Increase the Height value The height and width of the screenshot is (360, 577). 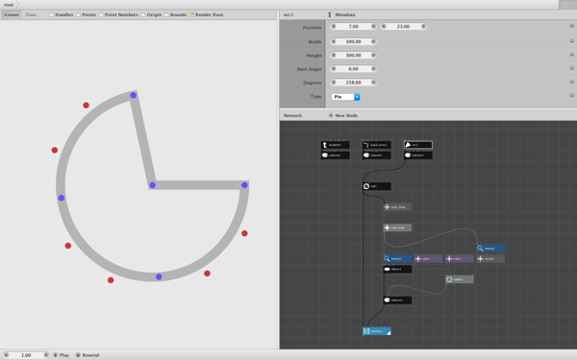(373, 55)
